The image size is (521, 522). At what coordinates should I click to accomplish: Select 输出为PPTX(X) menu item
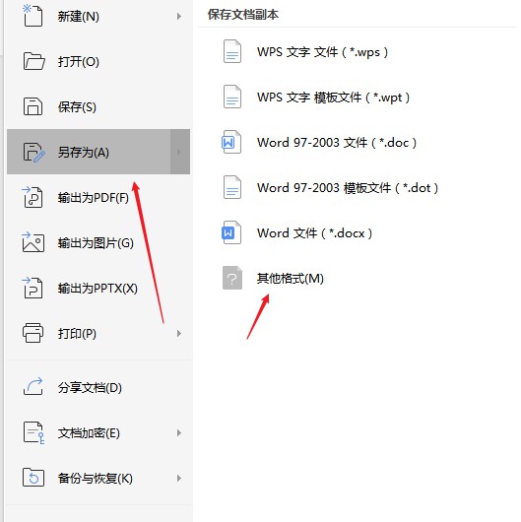coord(98,289)
